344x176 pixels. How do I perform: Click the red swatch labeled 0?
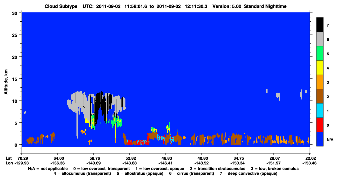point(320,125)
